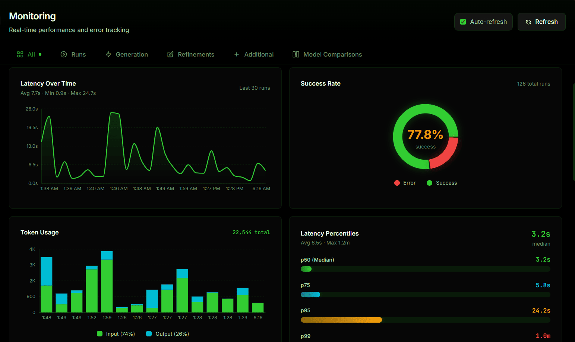
Task: Click the All tab grid icon
Action: tap(20, 54)
